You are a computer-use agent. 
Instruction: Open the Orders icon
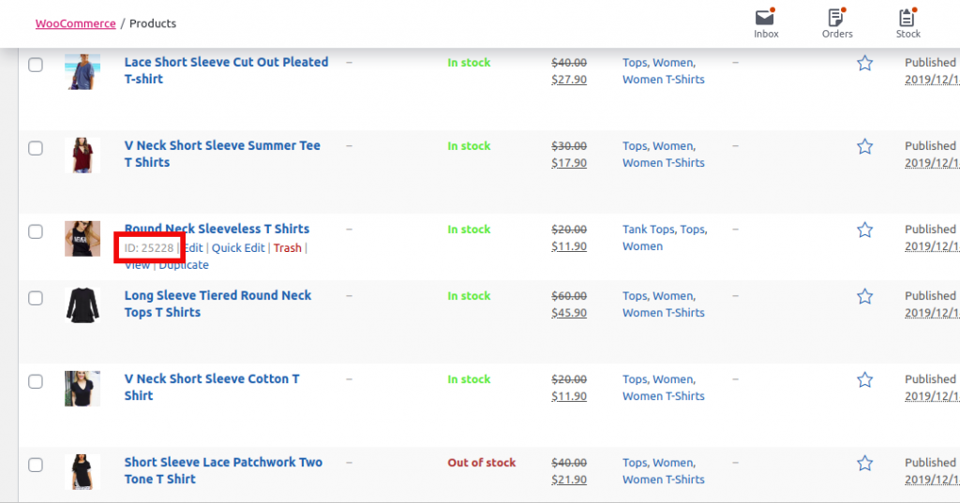click(x=837, y=23)
